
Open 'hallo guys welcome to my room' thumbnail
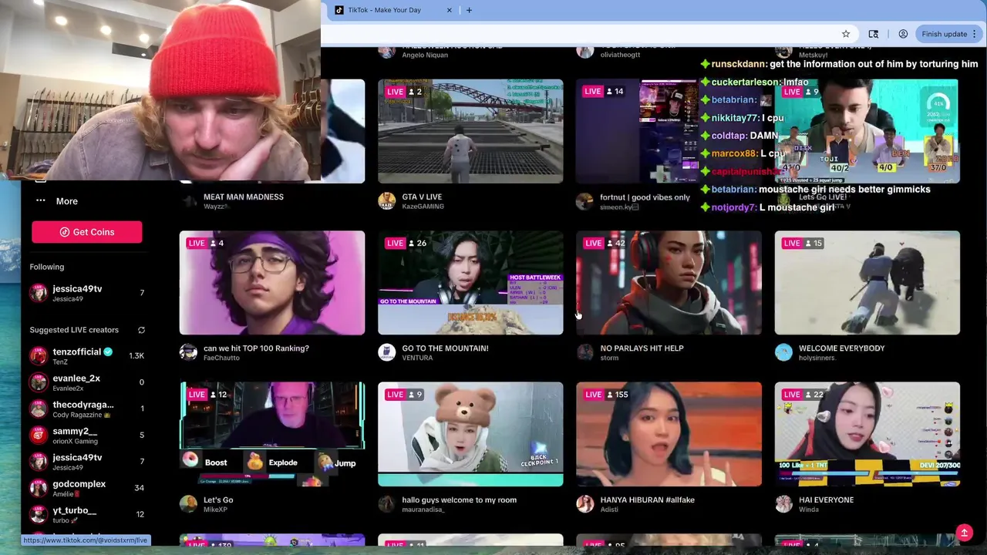point(470,434)
